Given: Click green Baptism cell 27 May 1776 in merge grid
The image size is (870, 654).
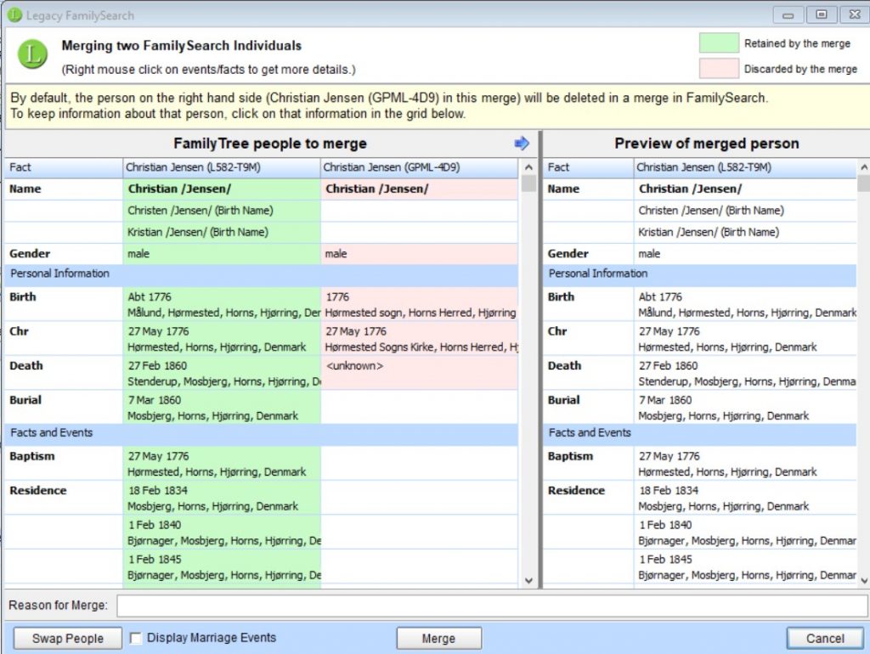Looking at the screenshot, I should 222,464.
